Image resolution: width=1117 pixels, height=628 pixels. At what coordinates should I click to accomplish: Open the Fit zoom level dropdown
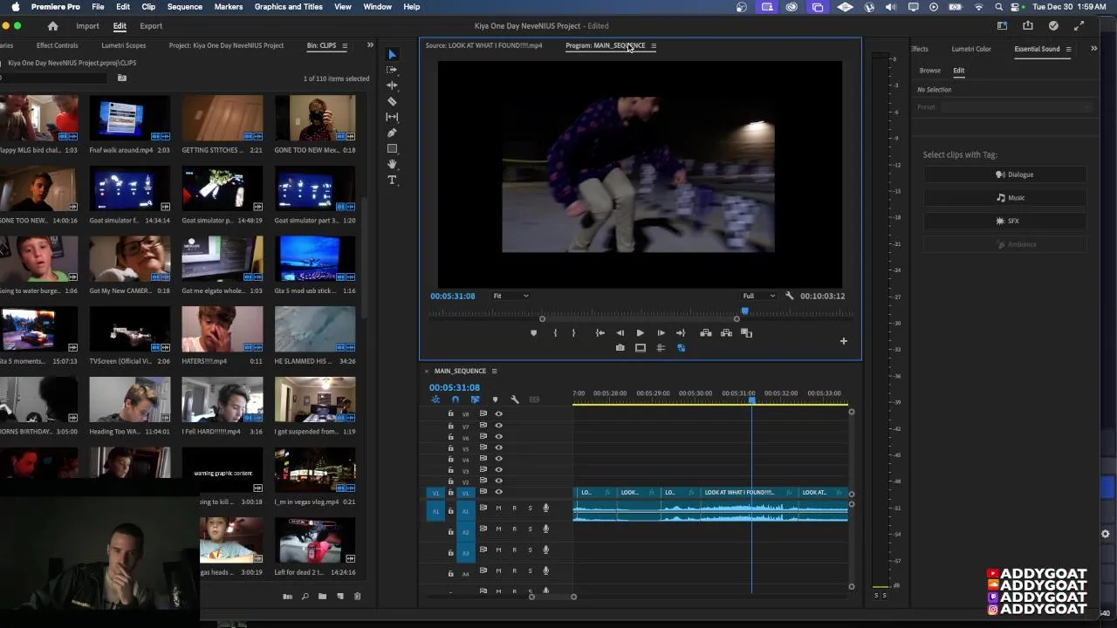(x=511, y=296)
